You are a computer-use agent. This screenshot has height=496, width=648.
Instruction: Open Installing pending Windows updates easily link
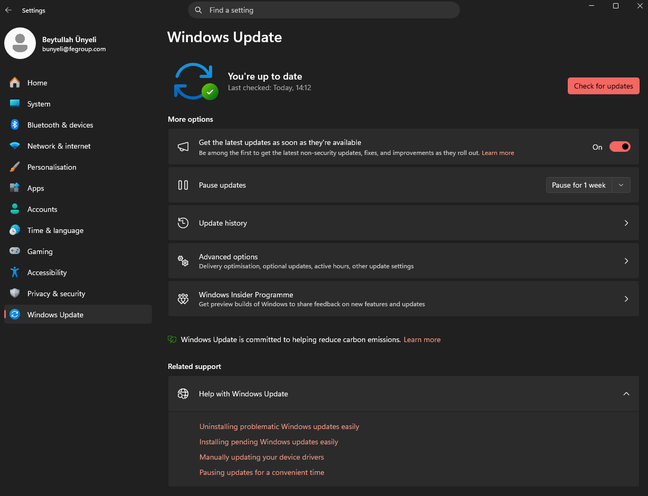coord(269,442)
